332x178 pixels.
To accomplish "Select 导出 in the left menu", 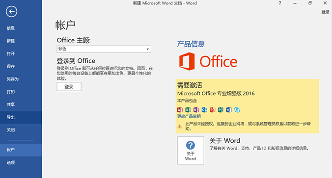I will (x=11, y=117).
